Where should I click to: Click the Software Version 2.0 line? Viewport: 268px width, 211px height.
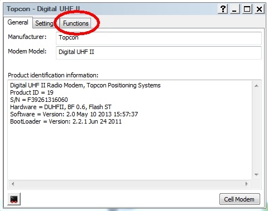(74, 114)
